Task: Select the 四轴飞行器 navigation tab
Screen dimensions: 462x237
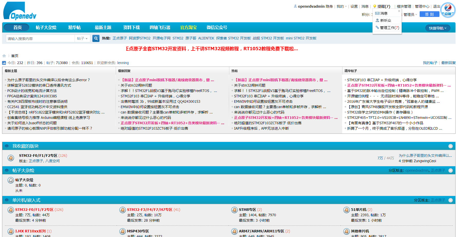Action: point(160,27)
